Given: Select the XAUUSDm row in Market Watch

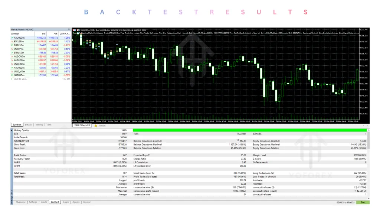Looking at the screenshot, I should coord(40,38).
